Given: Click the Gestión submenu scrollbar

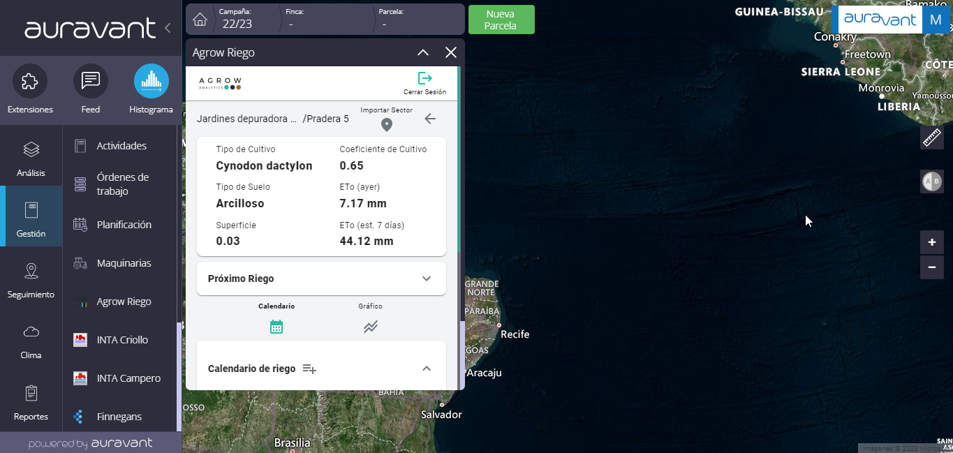Looking at the screenshot, I should (179, 377).
